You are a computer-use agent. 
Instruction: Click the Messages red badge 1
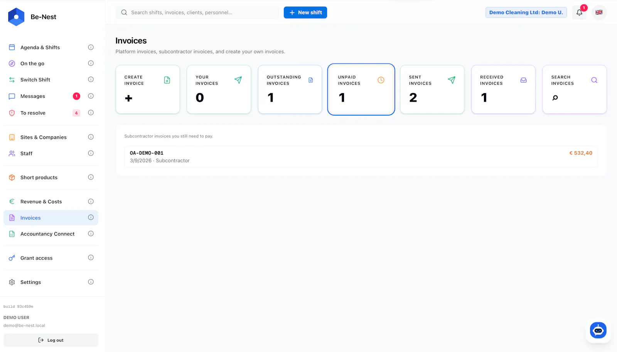[x=76, y=96]
